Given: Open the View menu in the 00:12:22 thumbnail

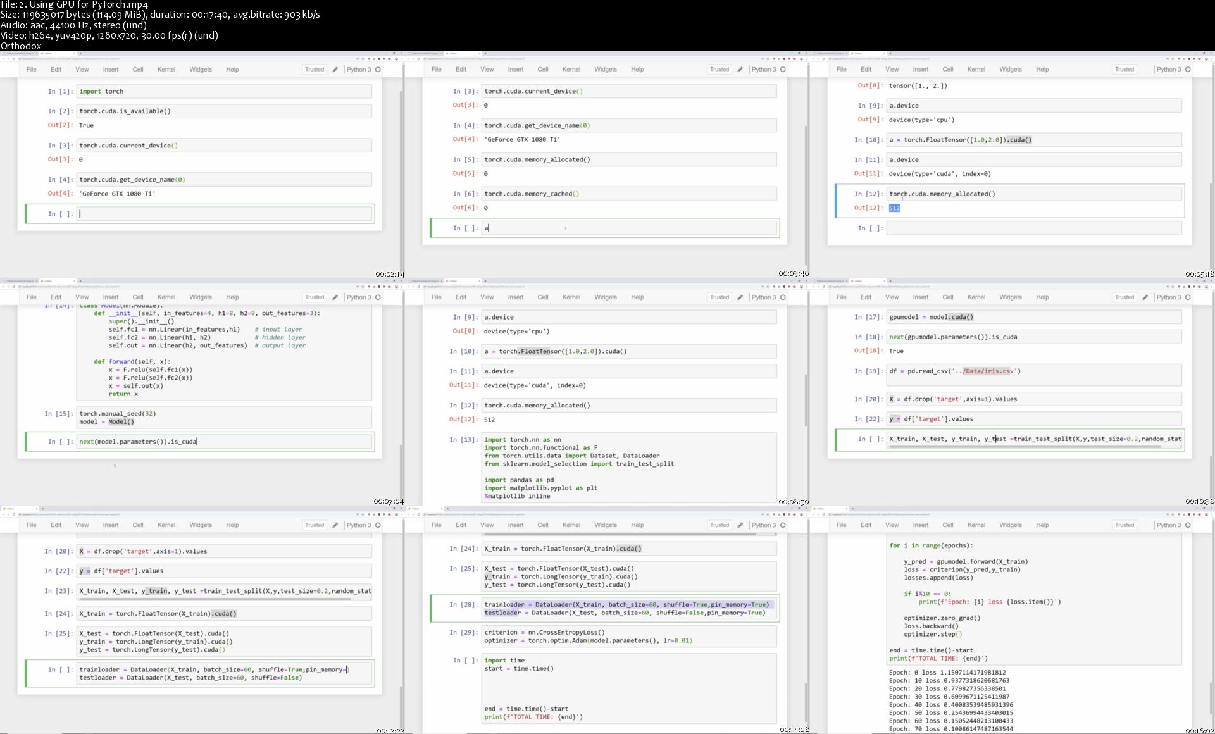Looking at the screenshot, I should click(82, 525).
